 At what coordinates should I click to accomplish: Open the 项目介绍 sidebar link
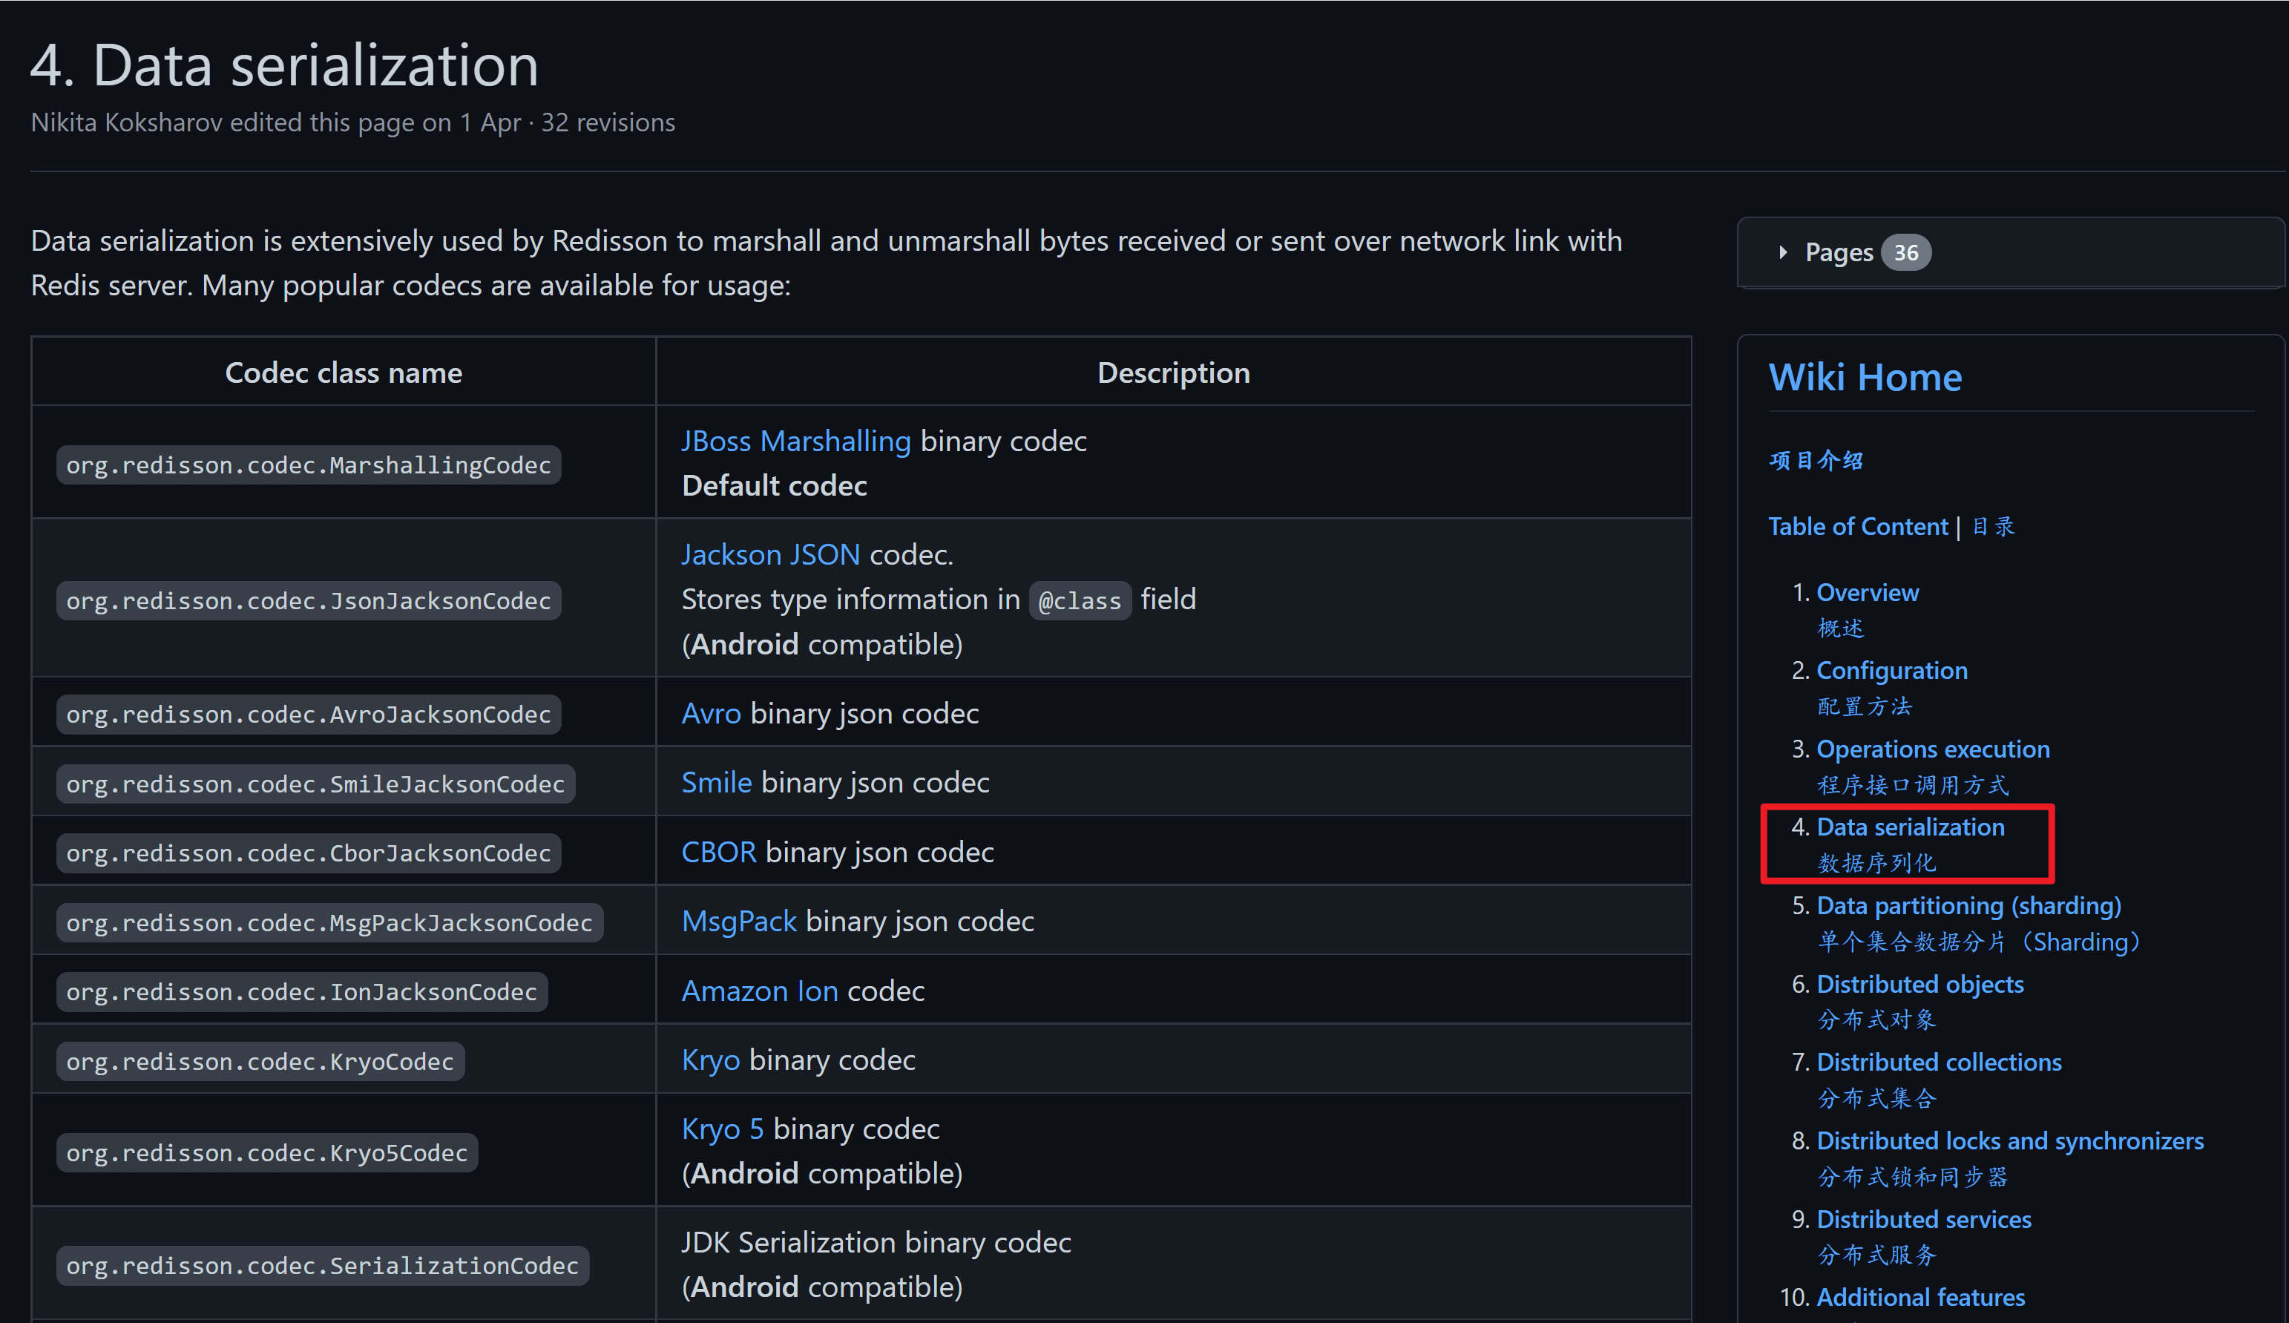(1815, 461)
